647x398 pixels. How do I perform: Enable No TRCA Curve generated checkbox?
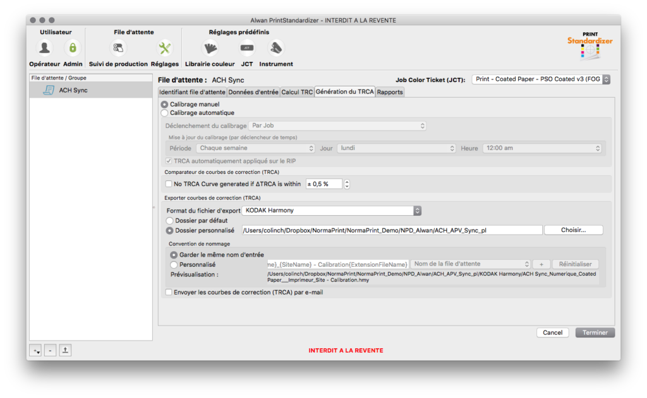169,184
